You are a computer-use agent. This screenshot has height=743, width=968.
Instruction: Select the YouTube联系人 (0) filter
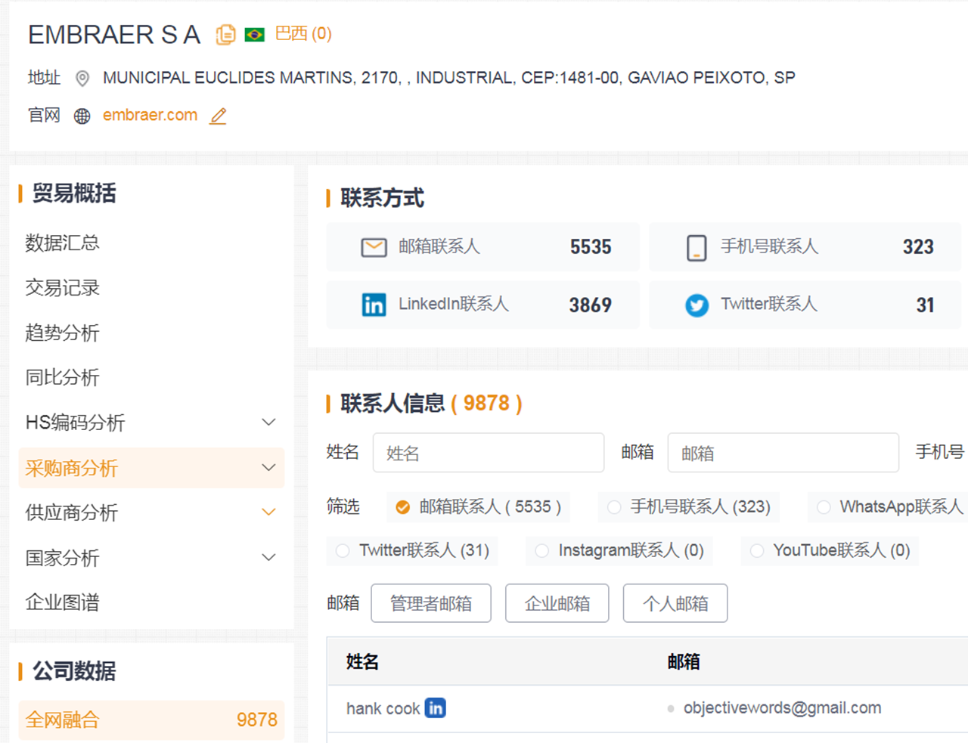(830, 550)
